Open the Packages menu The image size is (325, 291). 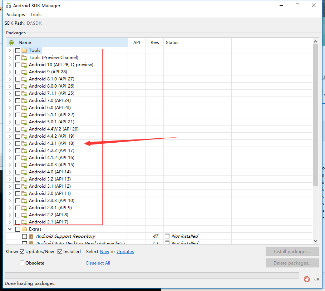[x=15, y=15]
